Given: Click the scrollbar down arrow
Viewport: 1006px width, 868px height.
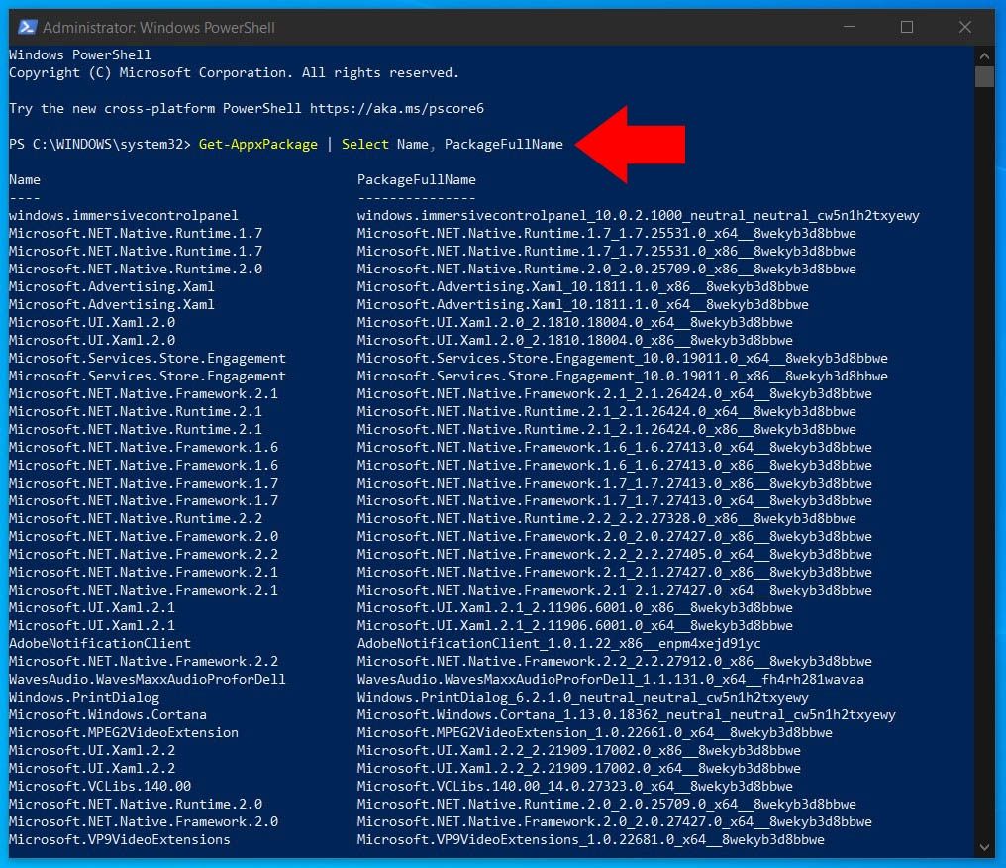Looking at the screenshot, I should [x=984, y=847].
